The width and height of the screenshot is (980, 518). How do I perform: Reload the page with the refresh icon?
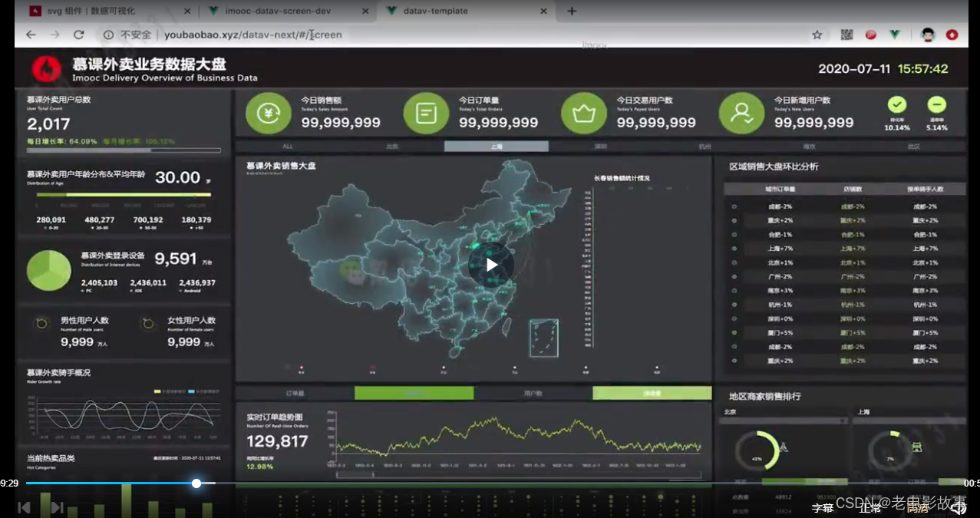click(x=78, y=35)
